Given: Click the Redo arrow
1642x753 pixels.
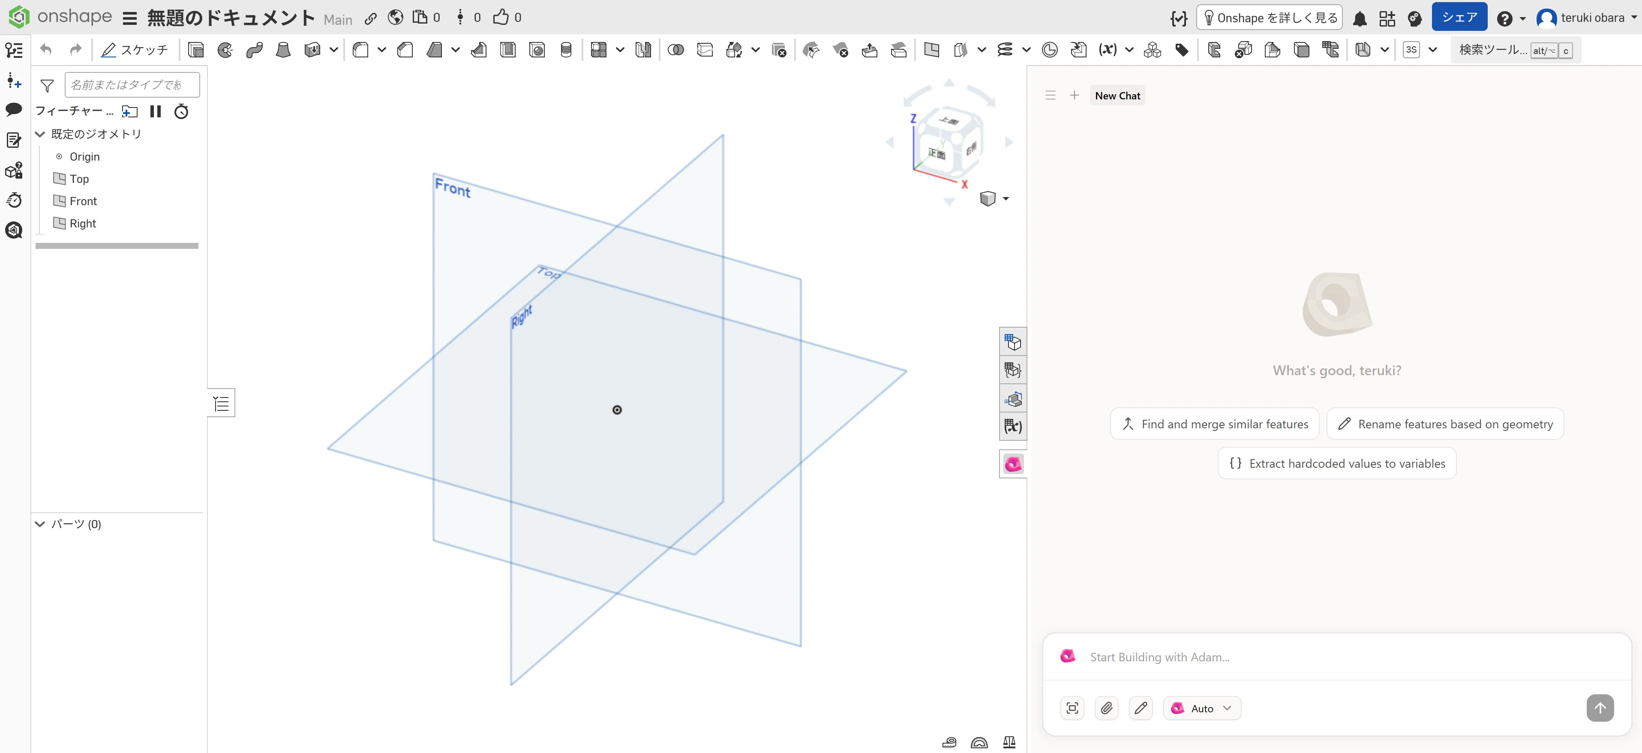Looking at the screenshot, I should tap(75, 49).
